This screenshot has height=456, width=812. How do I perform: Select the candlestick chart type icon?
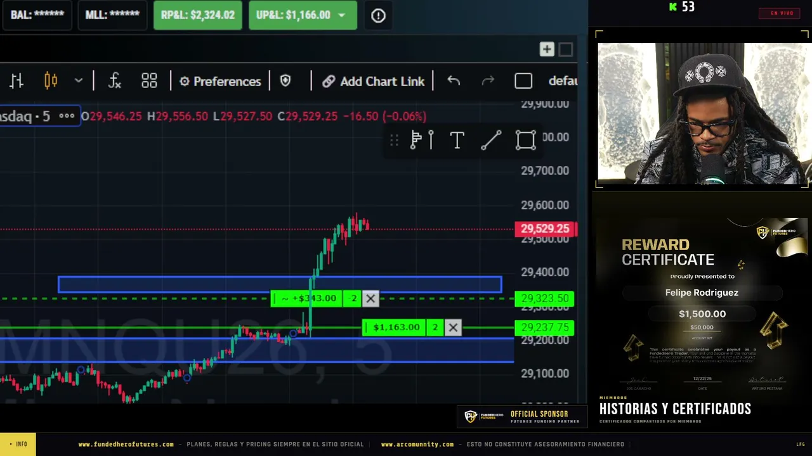(x=51, y=81)
